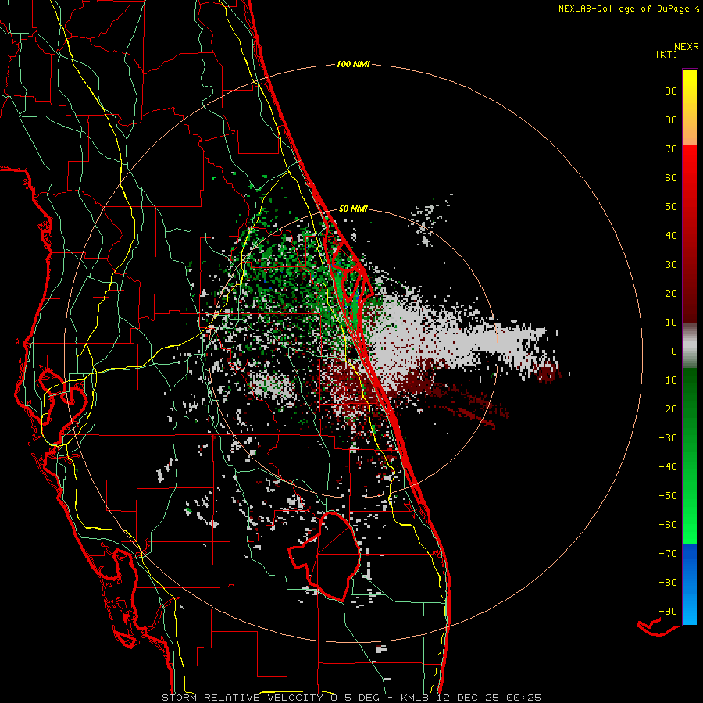Click the '-20' value on the velocity scale
Image resolution: width=703 pixels, height=703 pixels.
tap(668, 409)
